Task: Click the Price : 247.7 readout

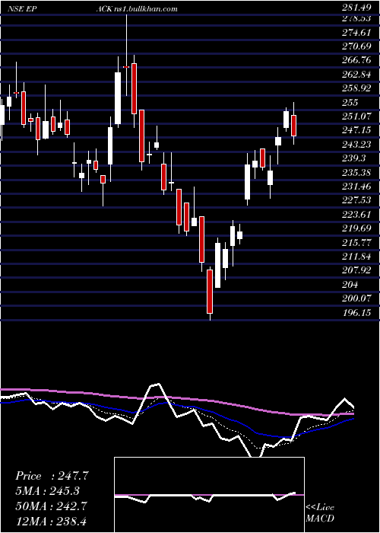Action: tap(52, 476)
